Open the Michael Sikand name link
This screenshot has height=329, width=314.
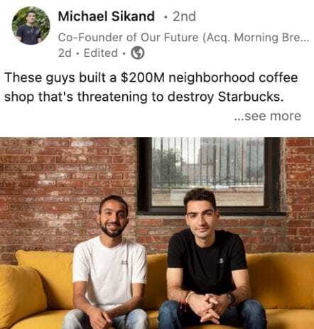tap(107, 16)
